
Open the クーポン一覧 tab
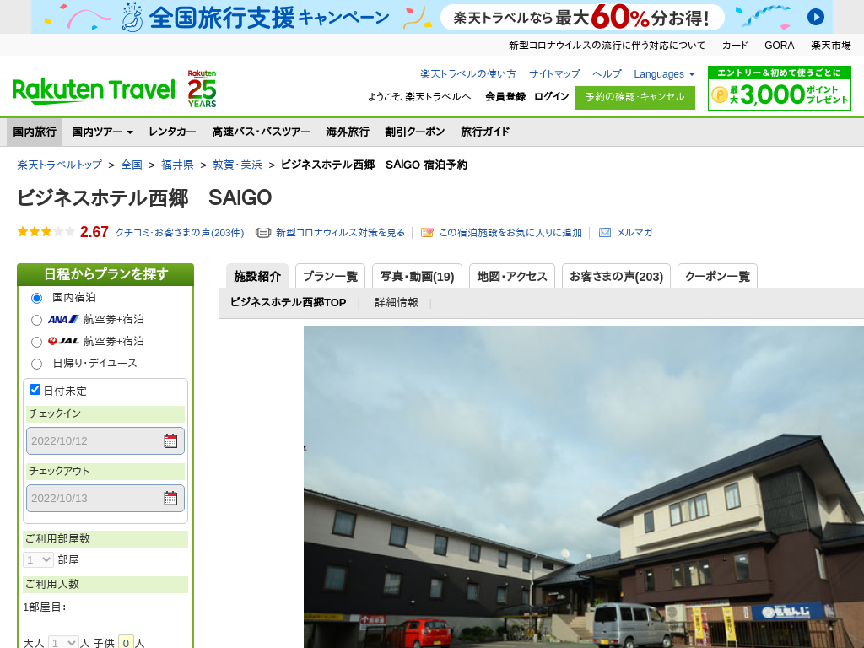click(x=717, y=276)
